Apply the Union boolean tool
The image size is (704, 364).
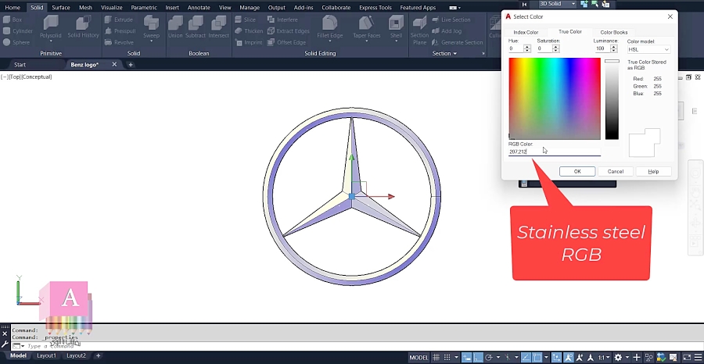click(175, 27)
